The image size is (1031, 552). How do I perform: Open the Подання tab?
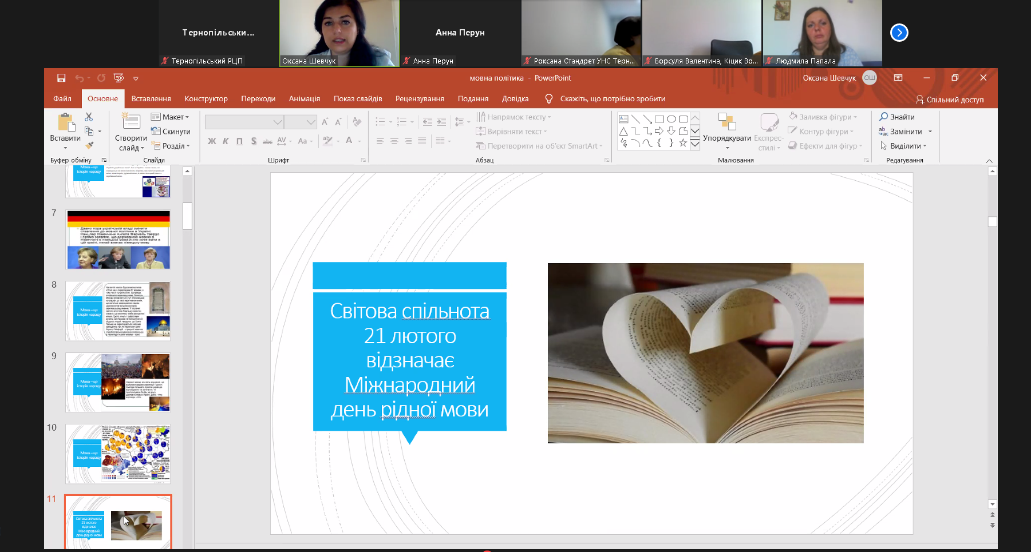[x=473, y=98]
